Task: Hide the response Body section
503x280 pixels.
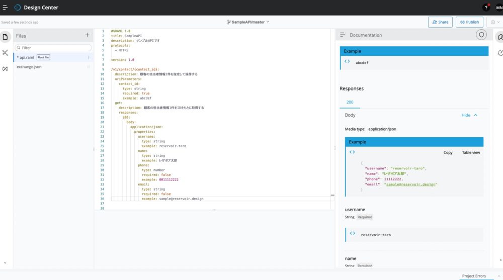Action: tap(469, 115)
